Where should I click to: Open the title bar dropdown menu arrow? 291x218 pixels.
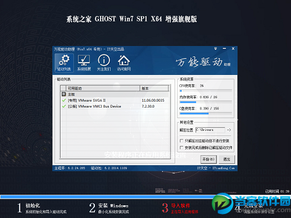pyautogui.click(x=215, y=49)
